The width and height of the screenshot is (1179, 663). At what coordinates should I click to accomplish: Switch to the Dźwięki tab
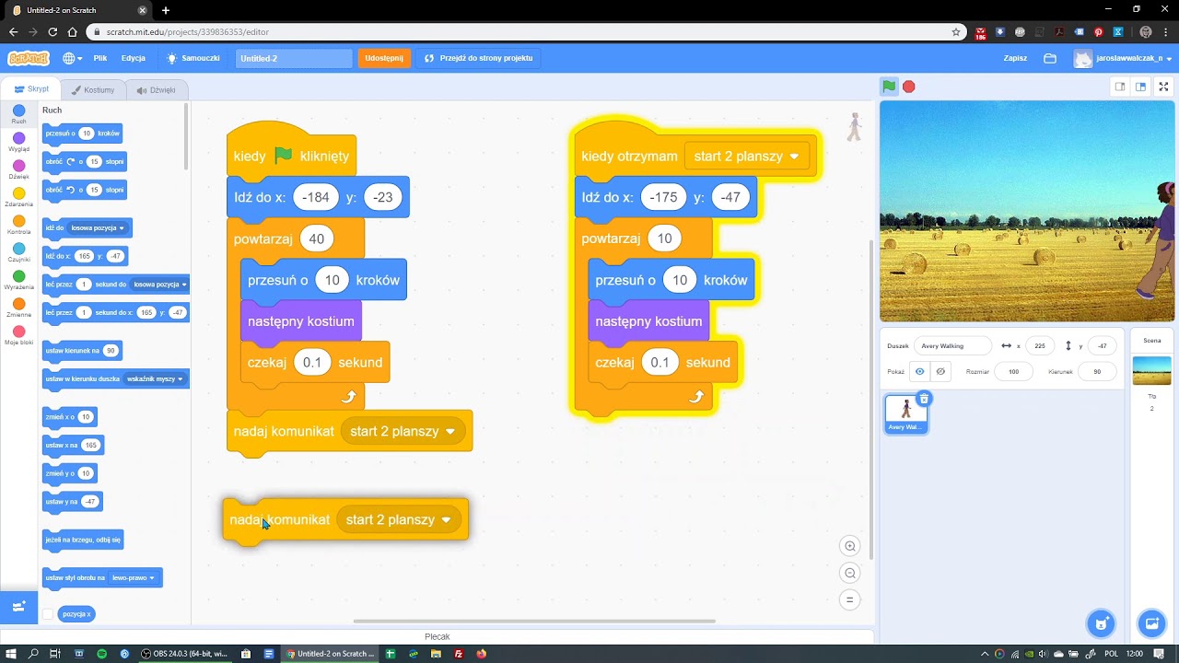157,90
